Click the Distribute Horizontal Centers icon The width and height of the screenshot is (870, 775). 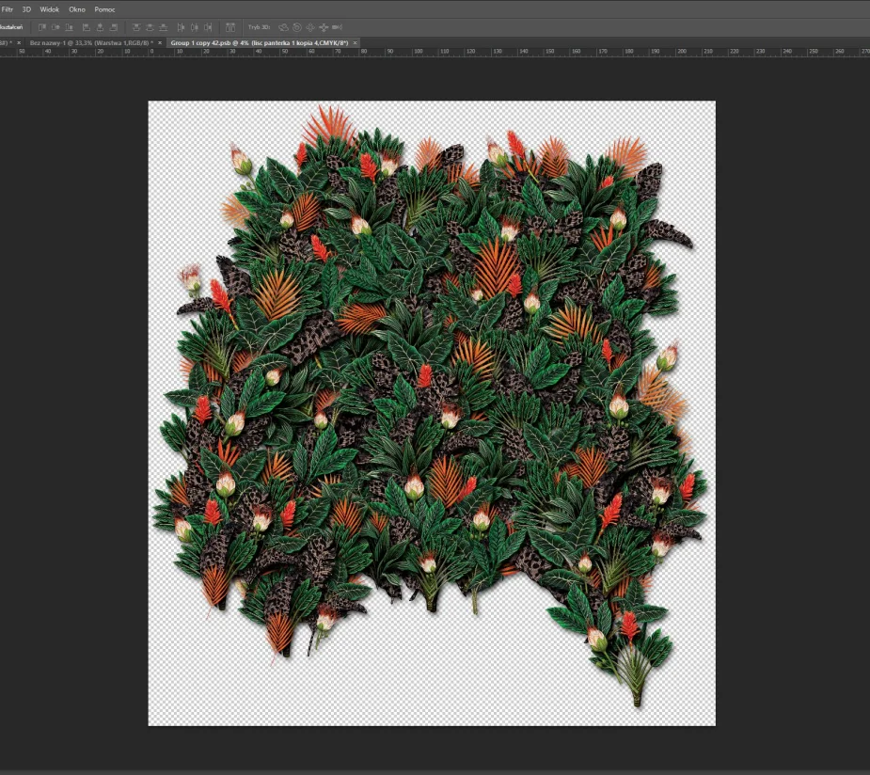194,27
